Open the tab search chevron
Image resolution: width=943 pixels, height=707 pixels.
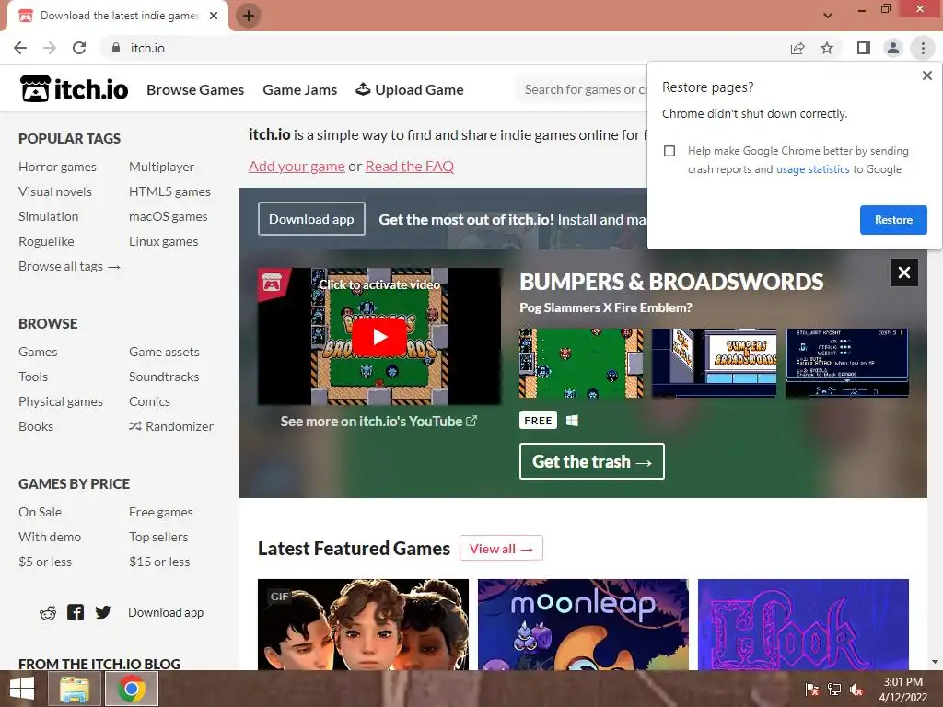pos(828,16)
